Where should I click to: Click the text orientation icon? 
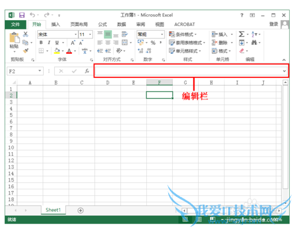[119, 51]
